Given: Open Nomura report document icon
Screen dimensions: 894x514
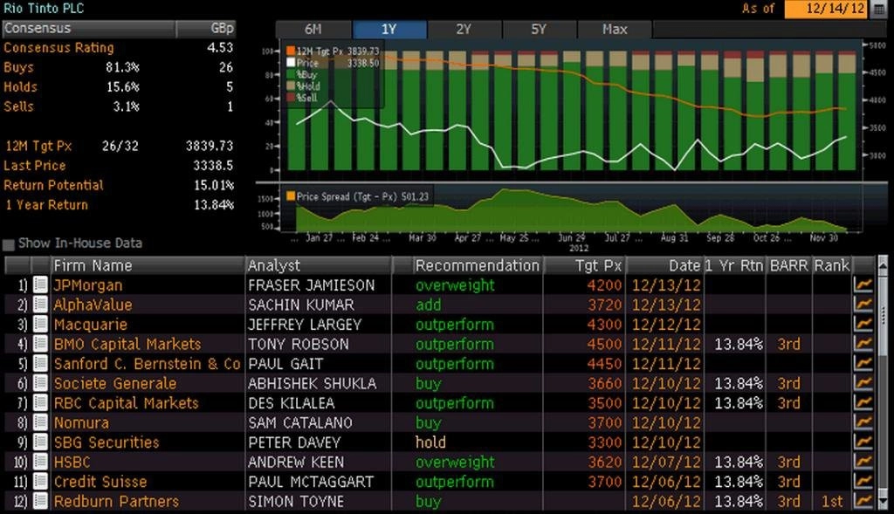Looking at the screenshot, I should coord(40,422).
